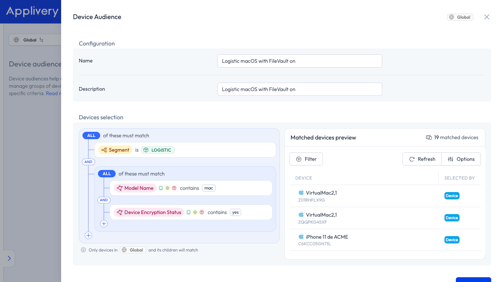Toggle the top-level ALL match operator

pyautogui.click(x=91, y=135)
